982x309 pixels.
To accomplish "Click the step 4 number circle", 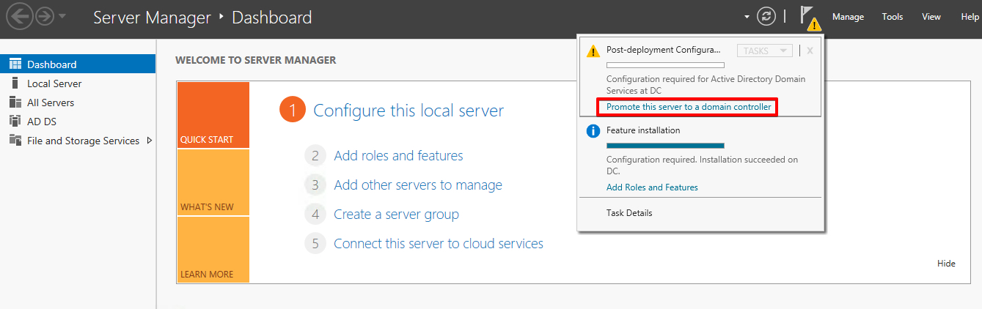I will coord(315,215).
